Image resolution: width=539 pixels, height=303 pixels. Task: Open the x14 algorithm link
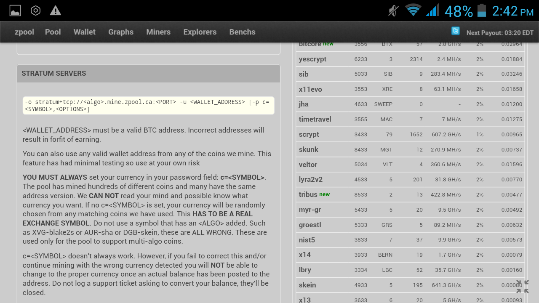[x=305, y=255]
